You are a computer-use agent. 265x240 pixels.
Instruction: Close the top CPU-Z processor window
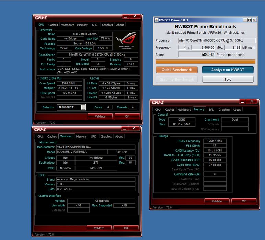(x=135, y=16)
